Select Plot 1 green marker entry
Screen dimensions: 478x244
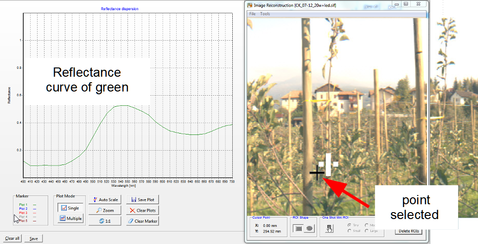(24, 204)
